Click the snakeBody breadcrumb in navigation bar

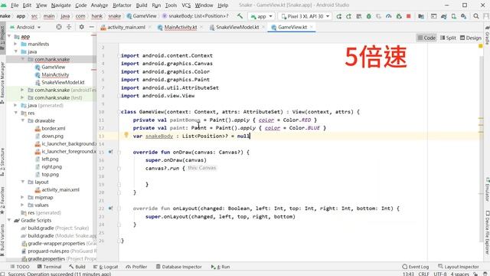click(195, 16)
